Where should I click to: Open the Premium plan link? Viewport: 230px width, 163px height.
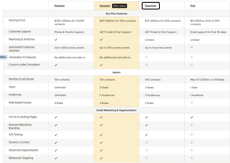(x=60, y=5)
